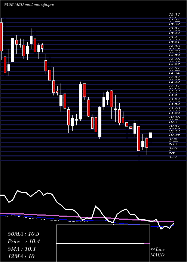Click the 13.09 price axis label
Viewport: 187px width, 262px height.
174,64
